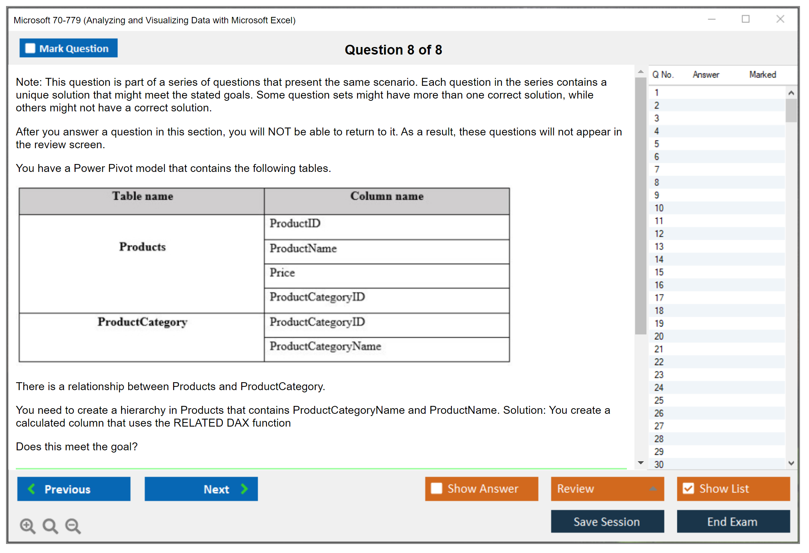Click the Answer column header
The height and width of the screenshot is (553, 809).
[x=706, y=74]
